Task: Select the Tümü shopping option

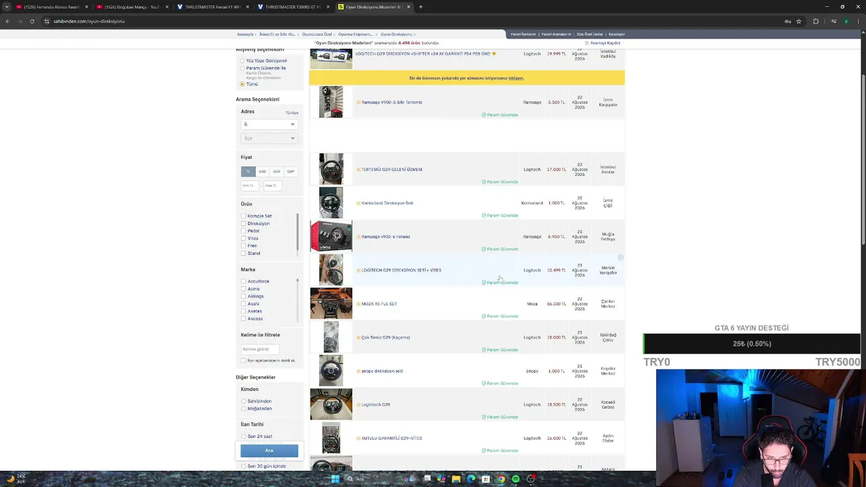Action: pos(242,84)
